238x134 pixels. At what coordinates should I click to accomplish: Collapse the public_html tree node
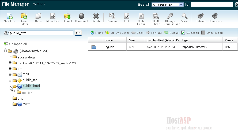click(x=10, y=86)
